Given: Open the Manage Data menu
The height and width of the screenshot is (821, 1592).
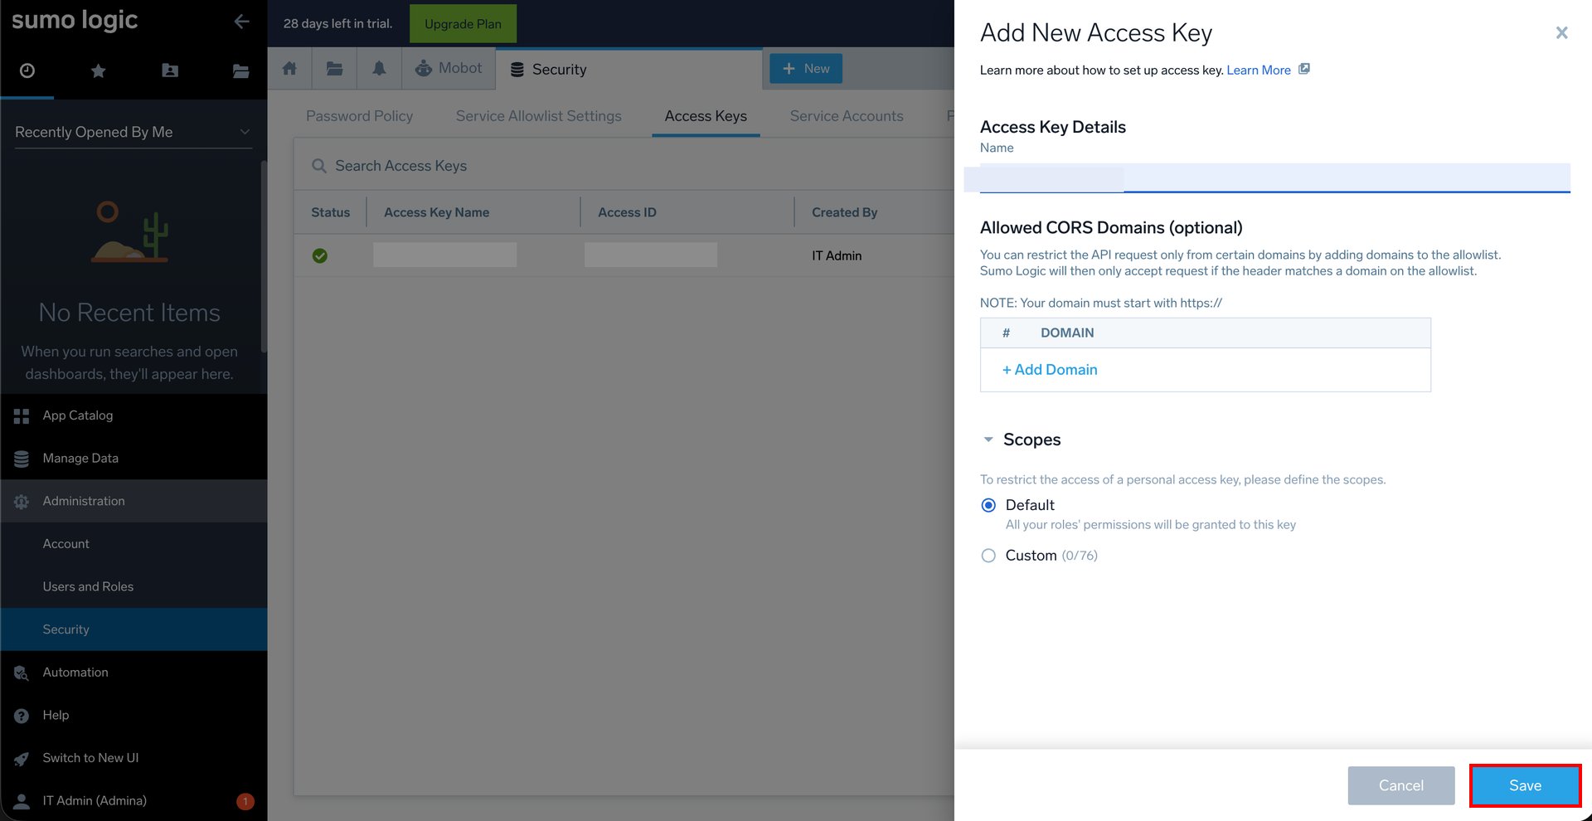Looking at the screenshot, I should tap(133, 459).
